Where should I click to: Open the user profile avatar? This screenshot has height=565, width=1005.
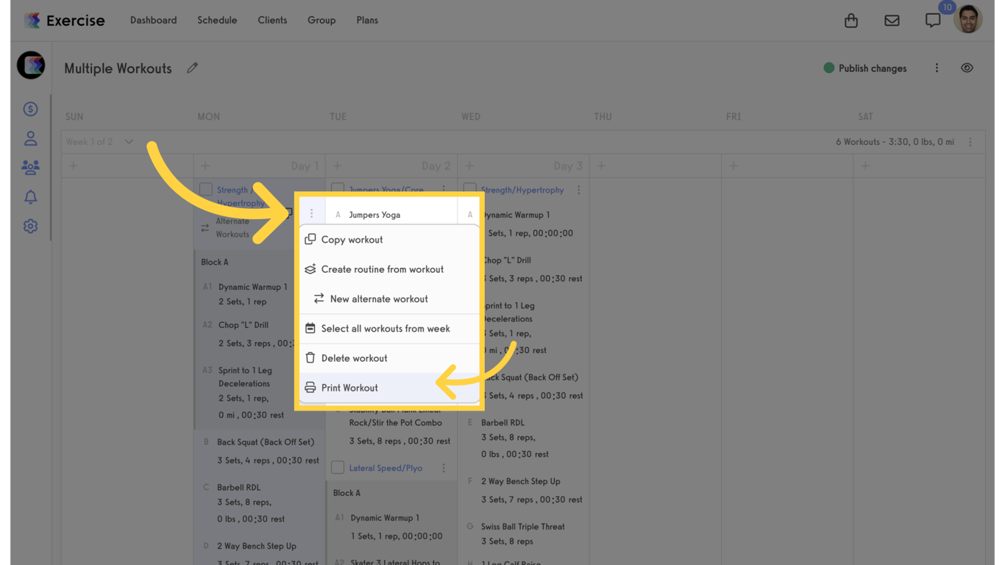click(x=968, y=20)
